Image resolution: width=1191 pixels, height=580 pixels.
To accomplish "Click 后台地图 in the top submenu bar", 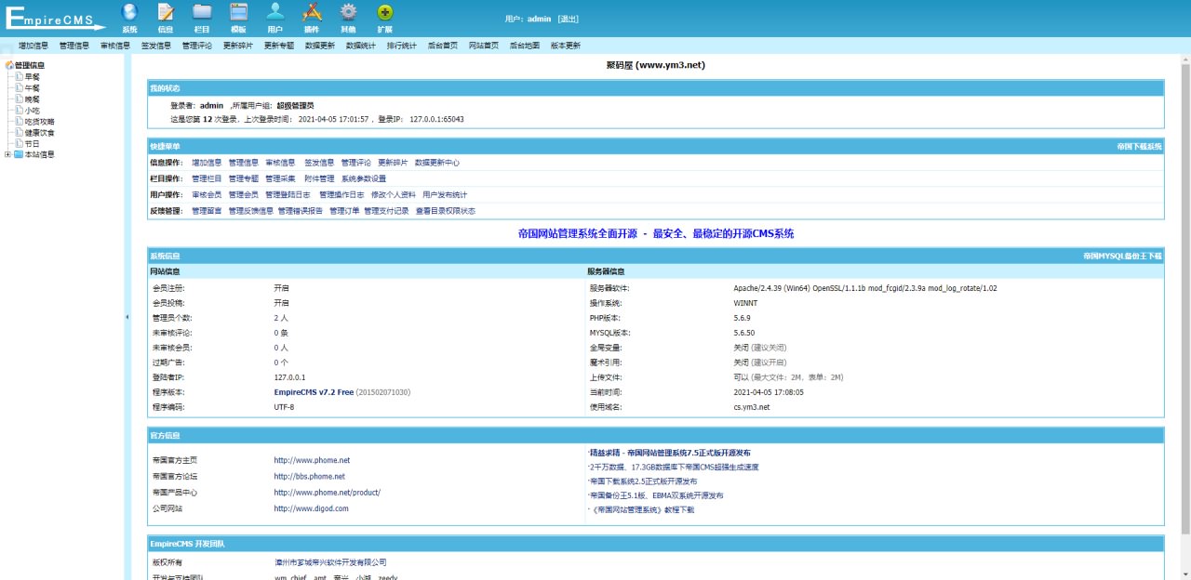I will tap(525, 45).
